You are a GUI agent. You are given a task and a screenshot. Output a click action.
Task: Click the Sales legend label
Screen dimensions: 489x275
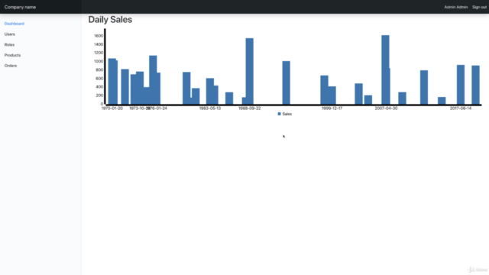point(287,114)
